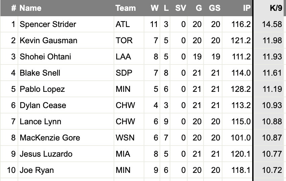Sort by the L losses header
The image size is (286, 181).
click(x=166, y=8)
